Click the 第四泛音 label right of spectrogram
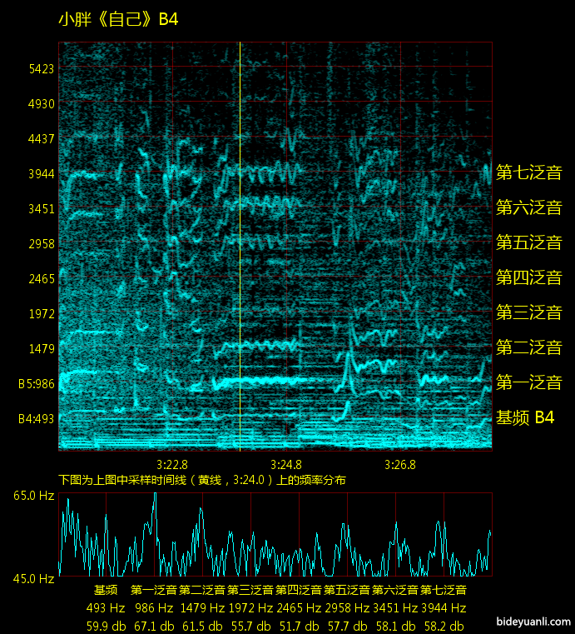This screenshot has height=634, width=575. (x=528, y=277)
